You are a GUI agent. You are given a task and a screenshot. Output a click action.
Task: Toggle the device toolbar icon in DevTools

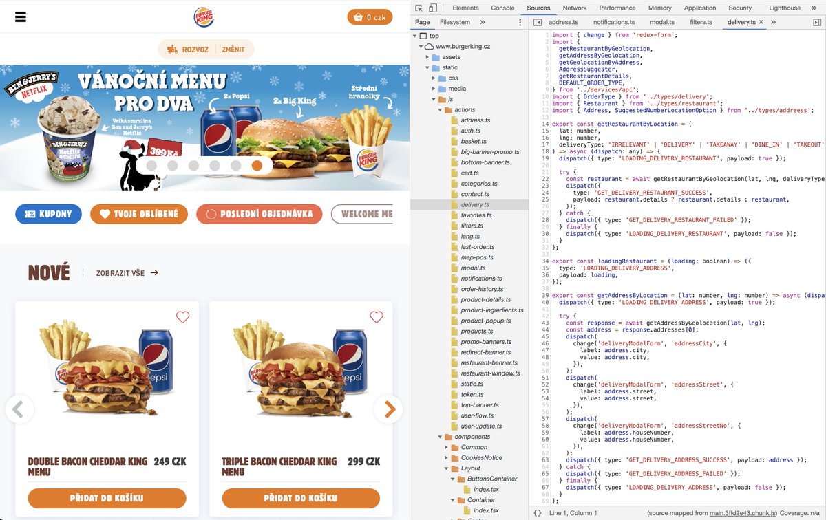click(x=432, y=8)
